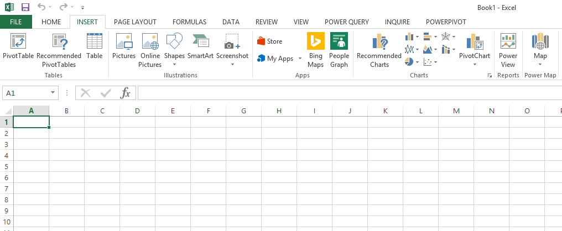Launch Bing Maps app
The width and height of the screenshot is (562, 231).
point(315,50)
